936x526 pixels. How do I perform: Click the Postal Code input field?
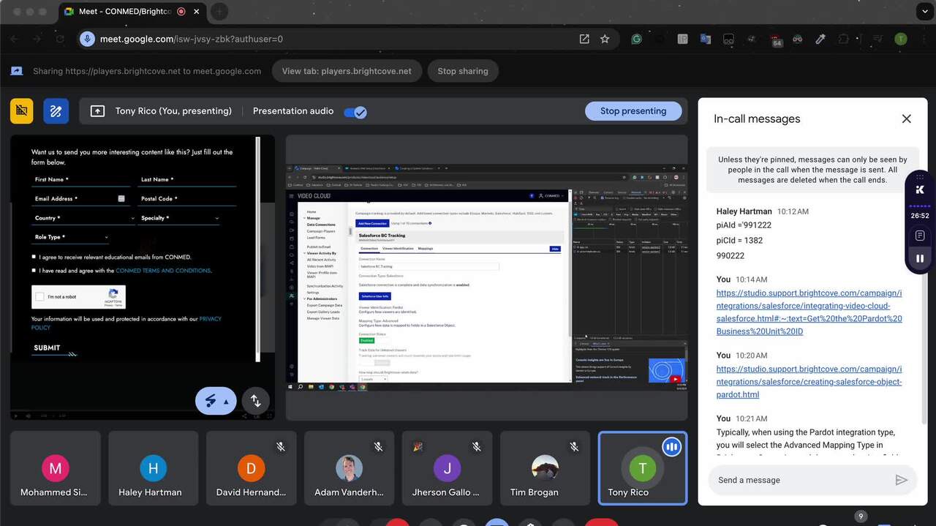187,198
